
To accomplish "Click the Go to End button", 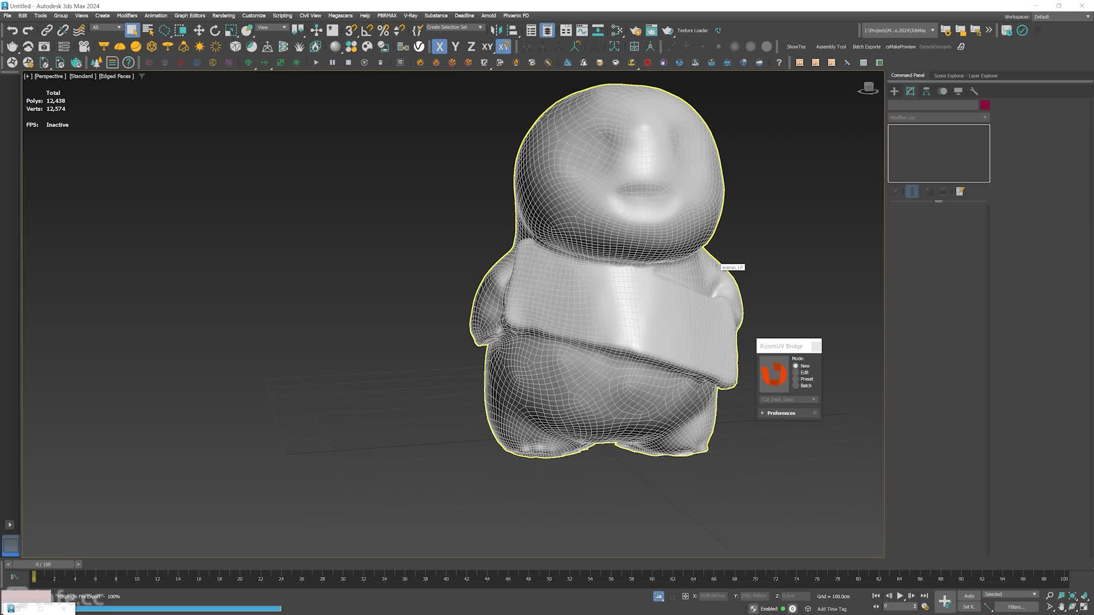I will (924, 596).
